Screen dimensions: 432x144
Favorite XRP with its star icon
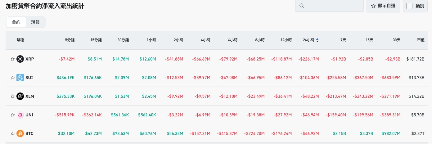[x=13, y=59]
